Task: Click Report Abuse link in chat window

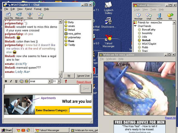Action: pyautogui.click(x=84, y=82)
